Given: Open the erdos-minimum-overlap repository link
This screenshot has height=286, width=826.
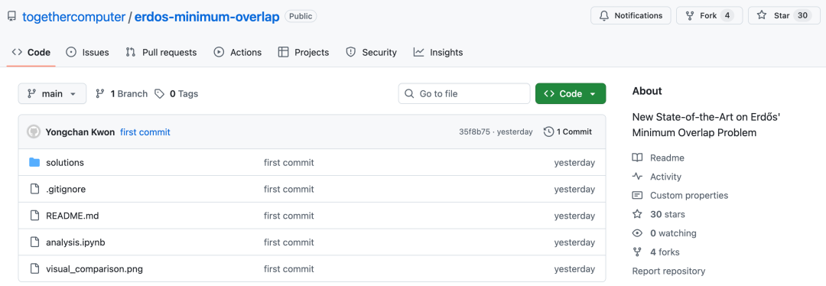Looking at the screenshot, I should pos(206,16).
